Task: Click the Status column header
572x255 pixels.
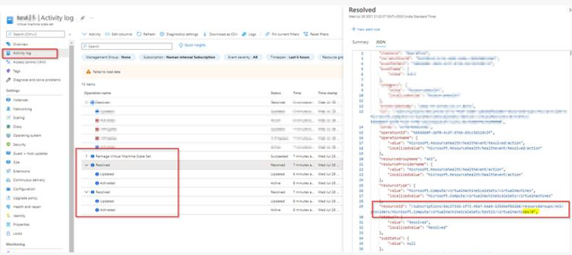Action: click(x=276, y=93)
